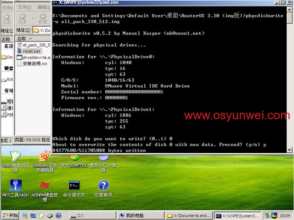
Task: Launch the WIMTOOL desktop shortcut
Action: point(74,161)
